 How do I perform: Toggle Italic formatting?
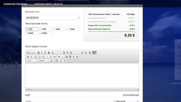point(31,57)
